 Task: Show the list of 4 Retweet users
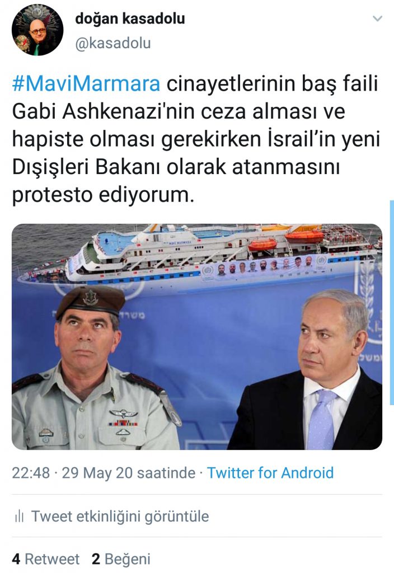tap(46, 559)
